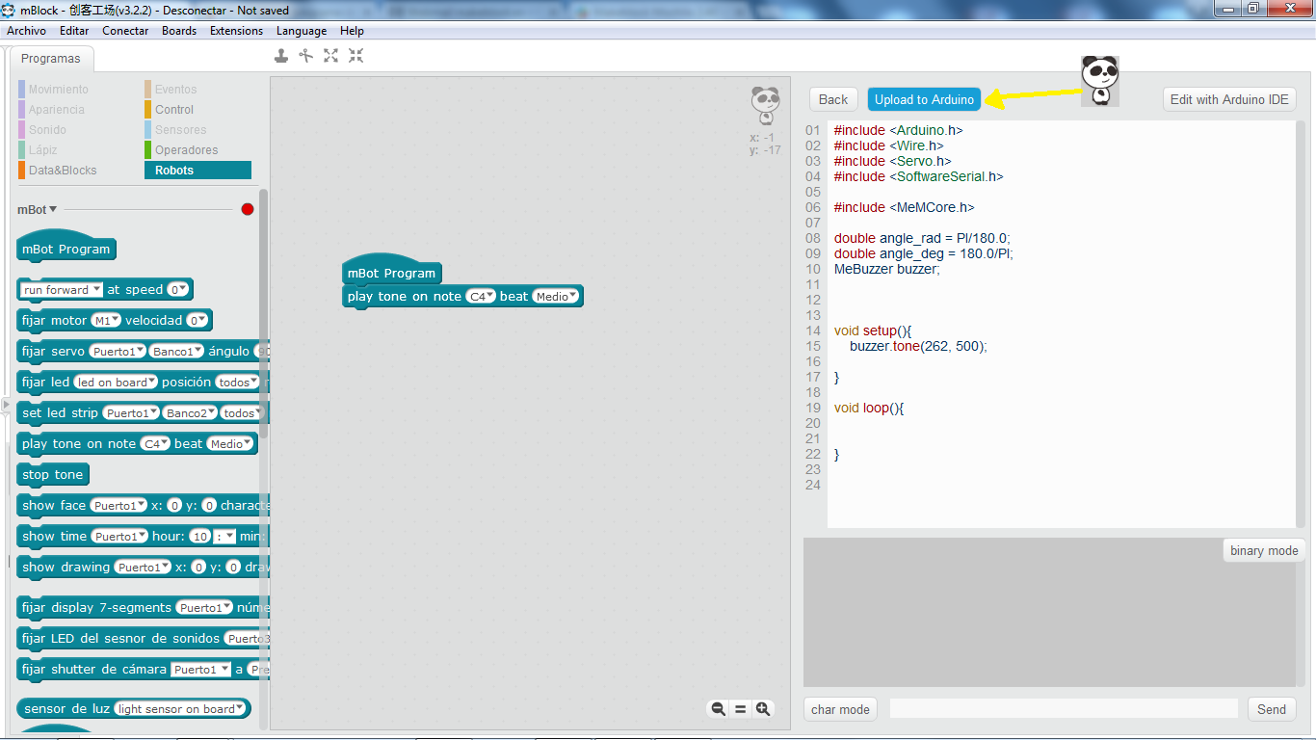Viewport: 1316px width, 740px height.
Task: Click the Back button
Action: click(x=833, y=99)
